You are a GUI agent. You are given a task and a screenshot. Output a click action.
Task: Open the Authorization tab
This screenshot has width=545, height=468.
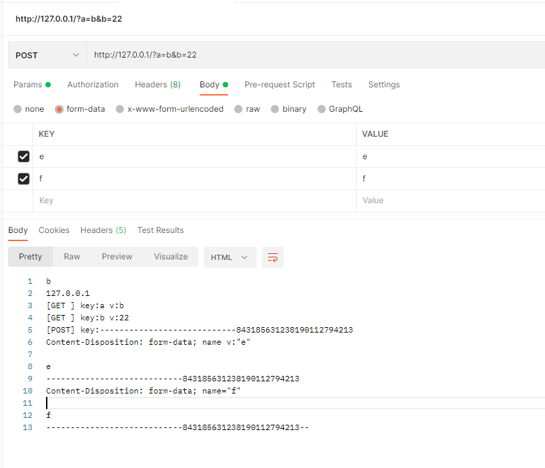coord(93,85)
